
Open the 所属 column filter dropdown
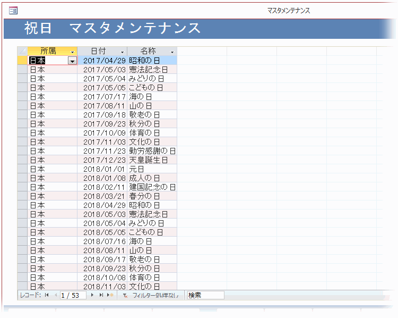pyautogui.click(x=72, y=52)
